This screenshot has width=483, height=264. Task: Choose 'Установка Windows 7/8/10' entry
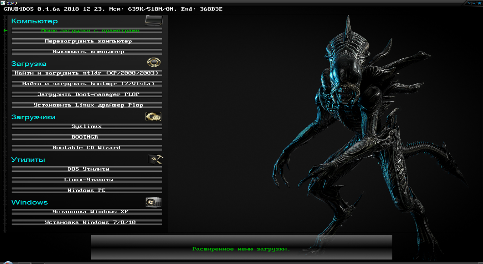[87, 222]
